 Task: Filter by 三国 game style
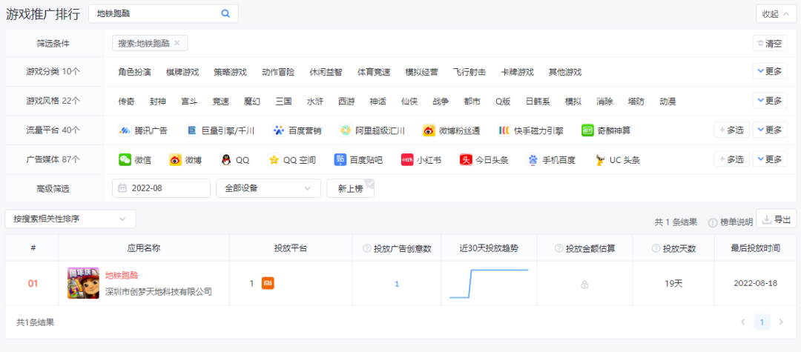click(x=283, y=102)
